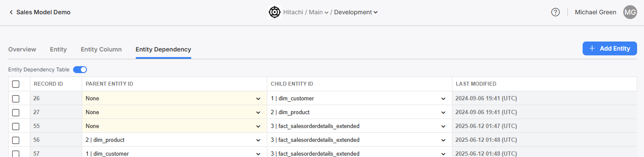Check the select-all header checkbox
This screenshot has width=644, height=157.
pyautogui.click(x=16, y=84)
